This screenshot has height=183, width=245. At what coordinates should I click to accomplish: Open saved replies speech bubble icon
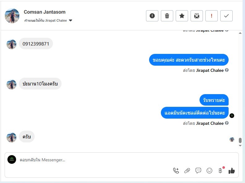[x=198, y=171]
